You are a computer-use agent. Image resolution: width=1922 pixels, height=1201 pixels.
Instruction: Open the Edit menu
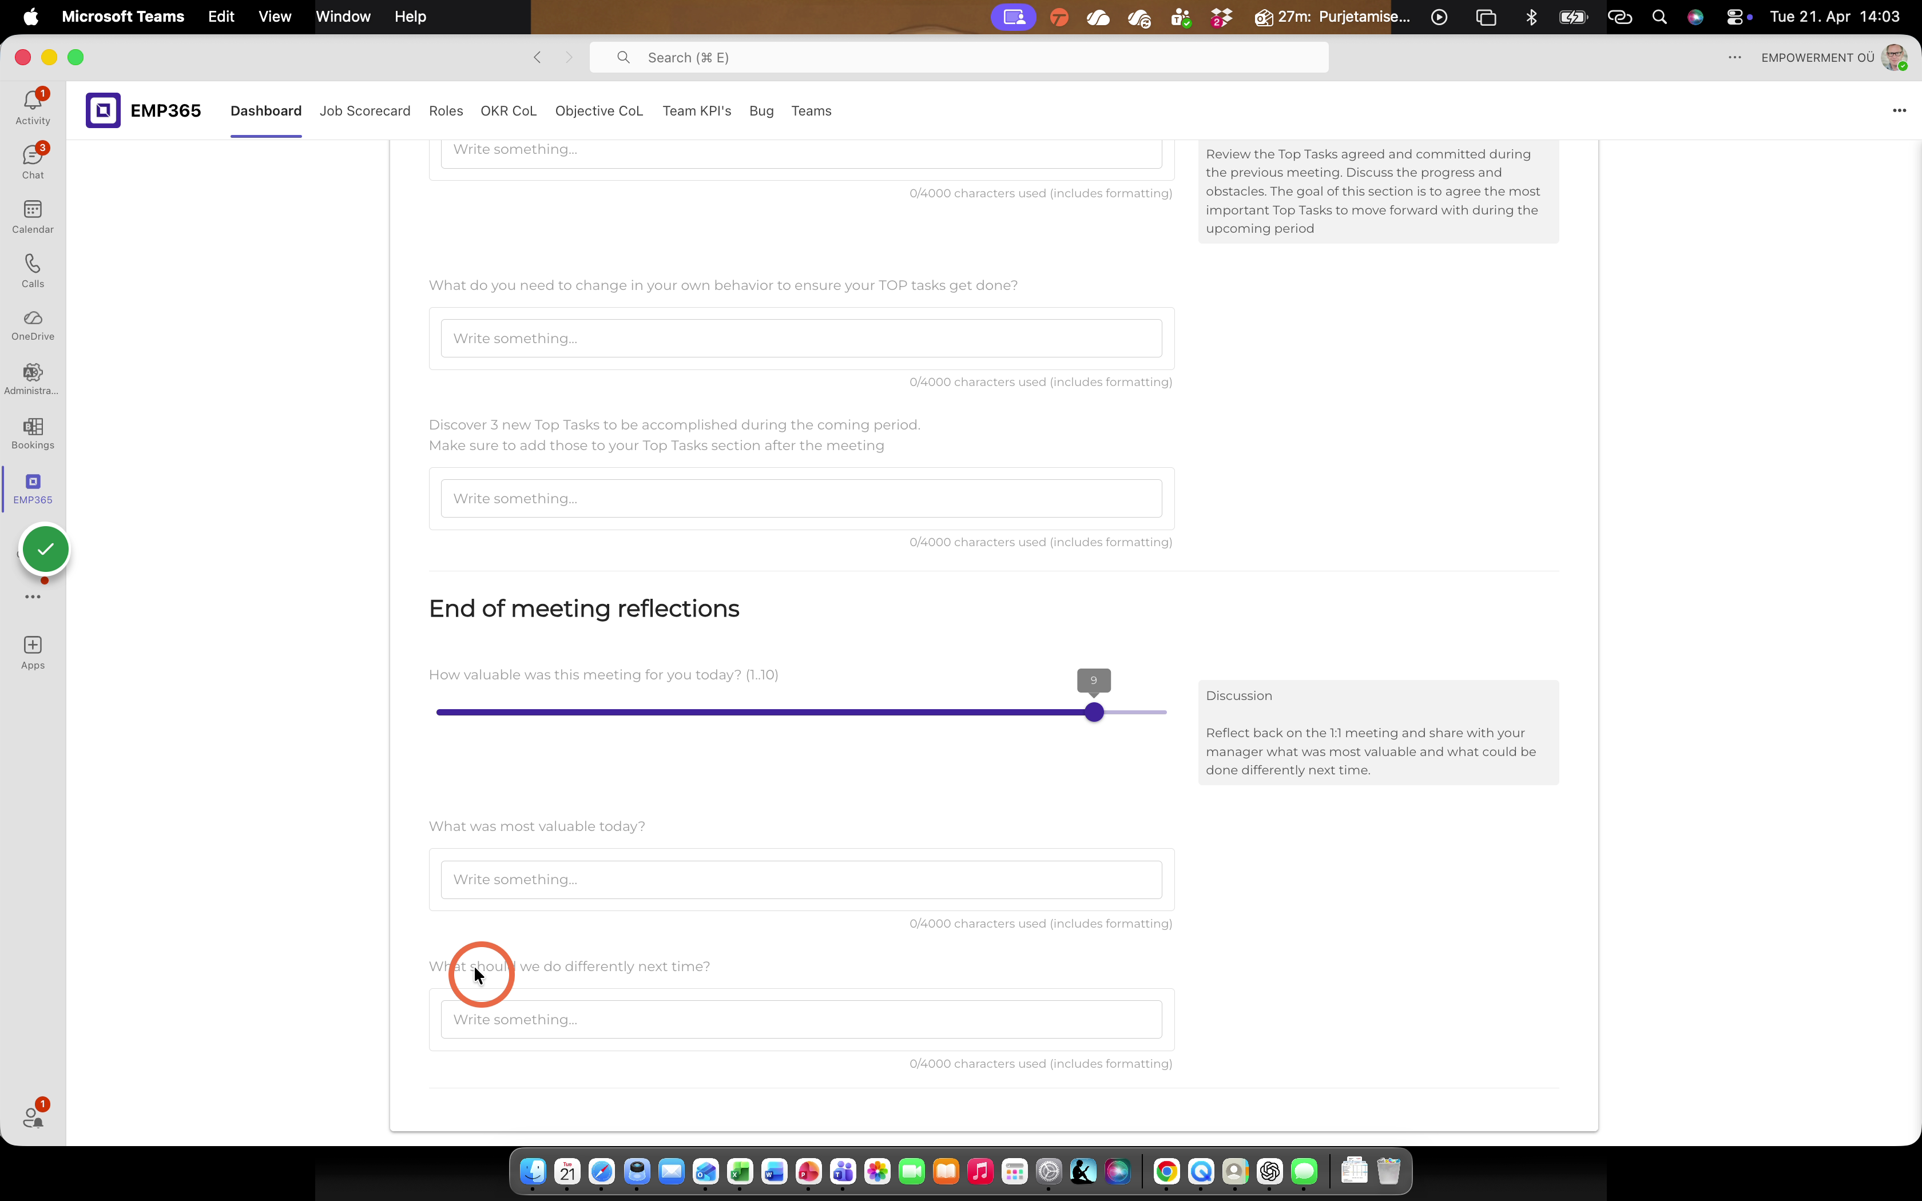(x=221, y=17)
